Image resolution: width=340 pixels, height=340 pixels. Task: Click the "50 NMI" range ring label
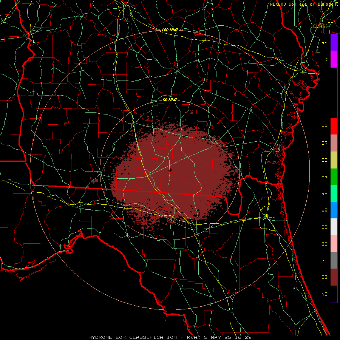[170, 100]
